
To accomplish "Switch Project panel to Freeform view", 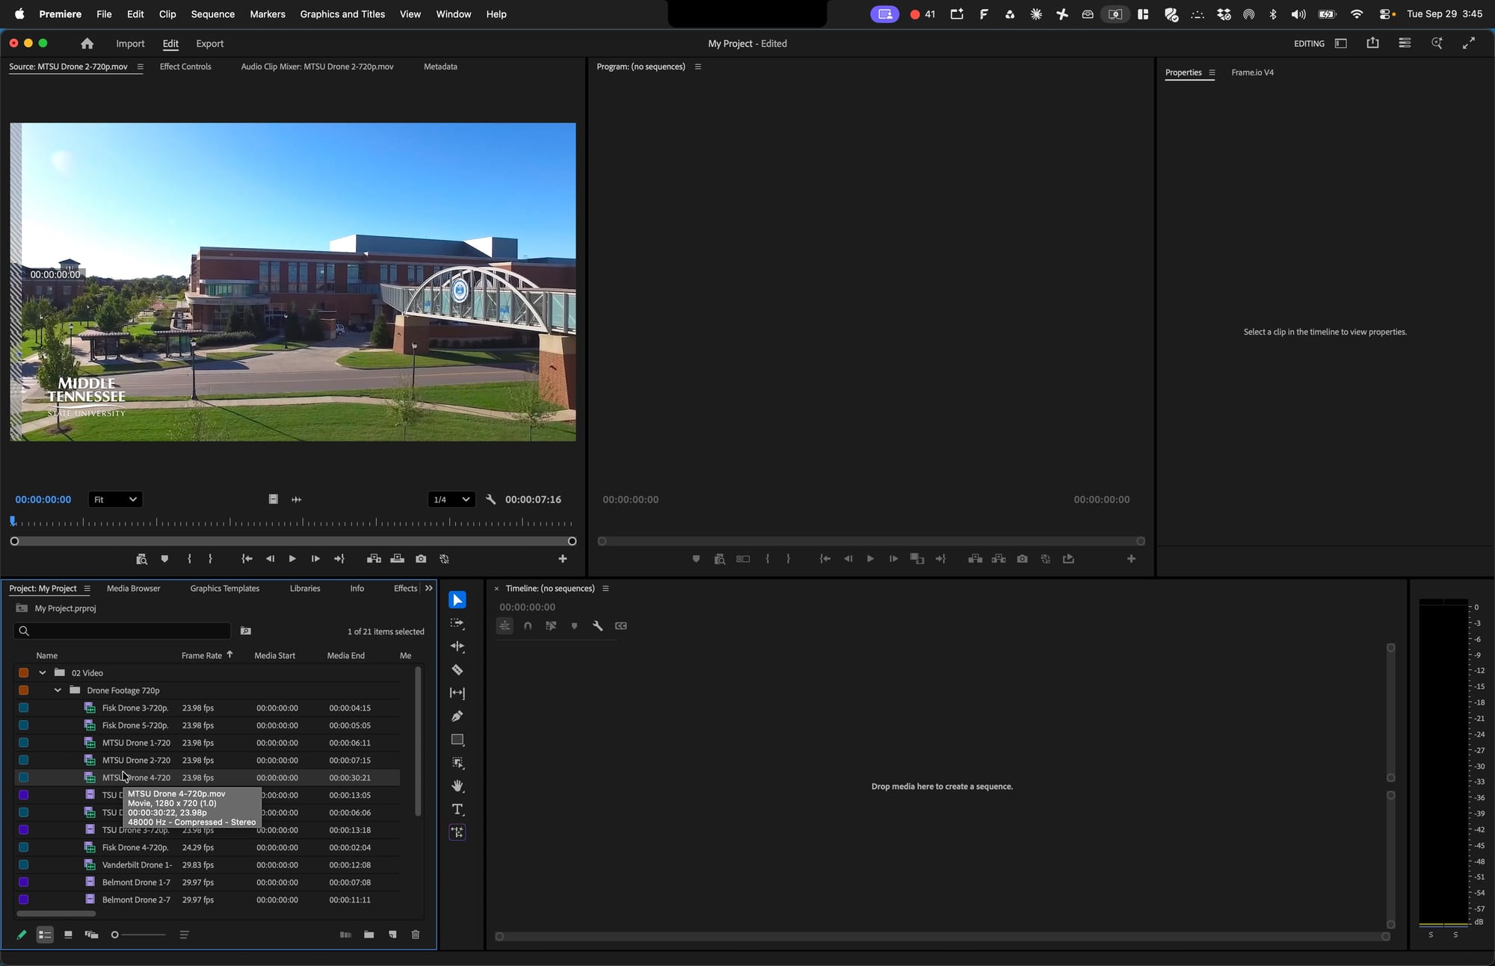I will pos(91,935).
